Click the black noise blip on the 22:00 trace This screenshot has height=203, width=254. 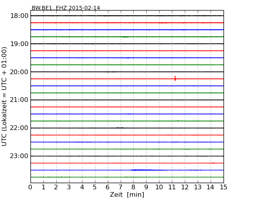coord(120,128)
